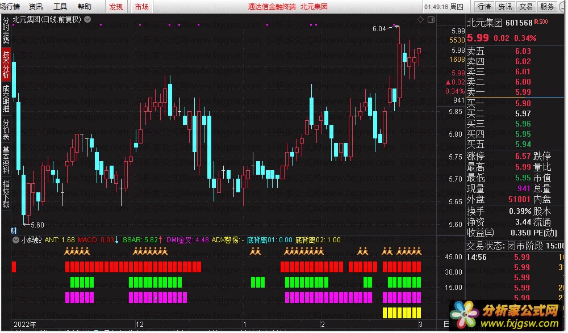Viewport: 568px width, 333px height.
Task: Select the 分价表 sidebar tab
Action: (6, 129)
